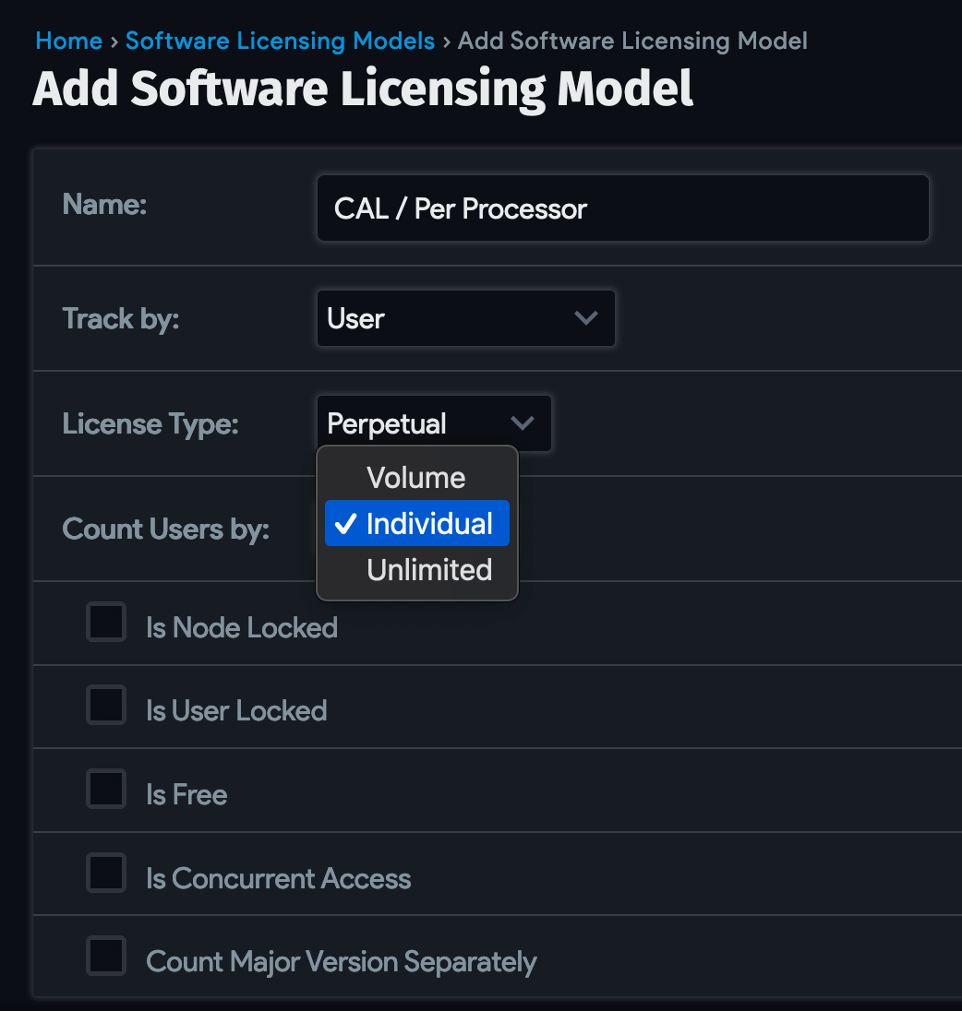
Task: Toggle the Is Concurrent Access checkbox
Action: point(106,873)
